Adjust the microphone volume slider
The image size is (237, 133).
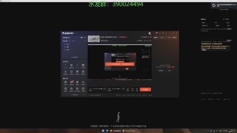(97, 89)
